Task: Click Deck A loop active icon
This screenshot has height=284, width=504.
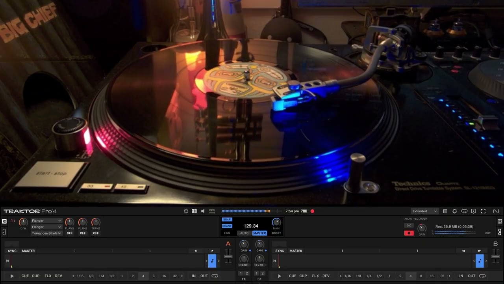Action: [215, 276]
